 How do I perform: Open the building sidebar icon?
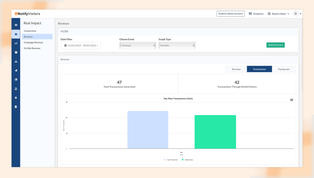point(16,107)
